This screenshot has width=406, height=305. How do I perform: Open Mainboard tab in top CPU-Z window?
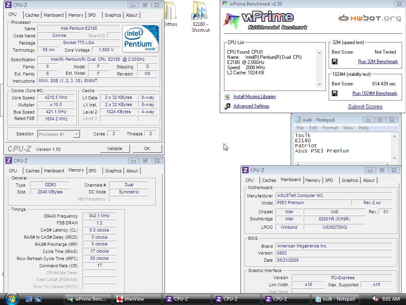[x=54, y=15]
